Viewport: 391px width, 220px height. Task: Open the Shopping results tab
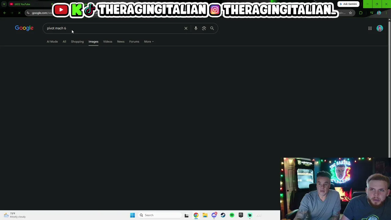click(x=77, y=42)
